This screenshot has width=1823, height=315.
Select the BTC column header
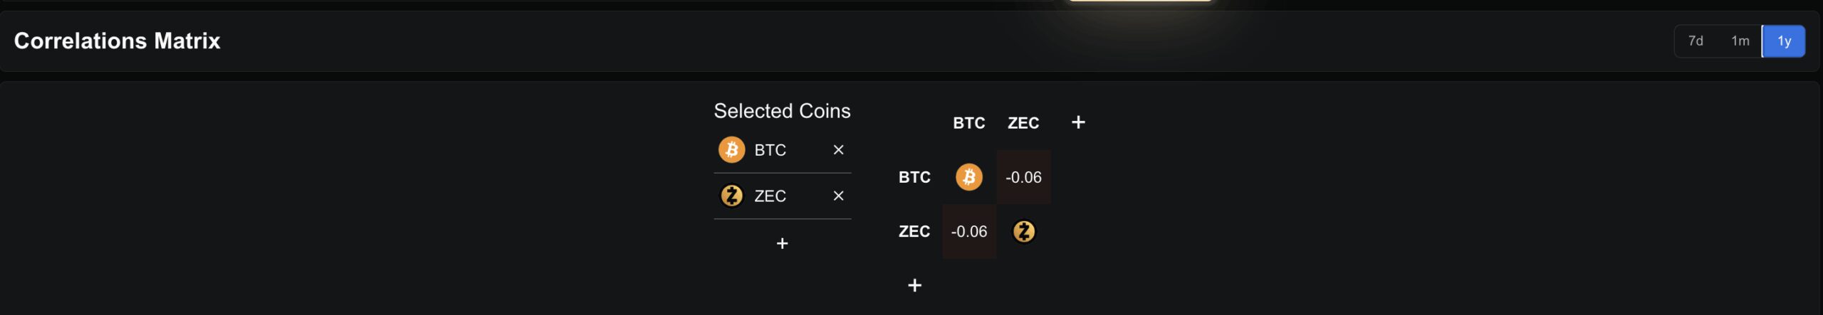tap(968, 123)
